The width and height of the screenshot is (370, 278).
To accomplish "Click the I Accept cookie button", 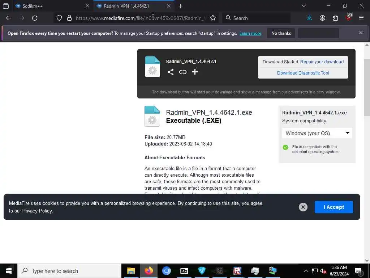I will [334, 207].
